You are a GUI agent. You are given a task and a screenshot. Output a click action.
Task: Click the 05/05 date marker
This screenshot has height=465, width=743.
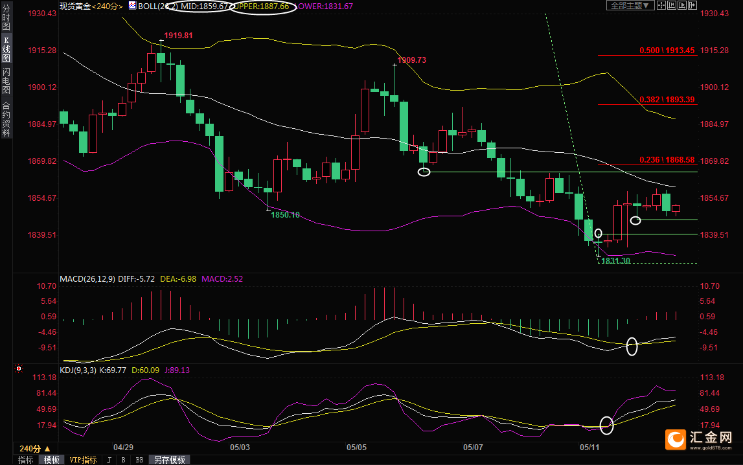(356, 447)
